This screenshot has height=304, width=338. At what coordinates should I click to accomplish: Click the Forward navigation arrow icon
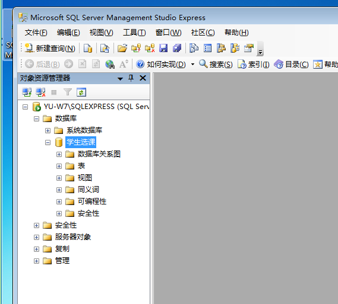(x=68, y=64)
